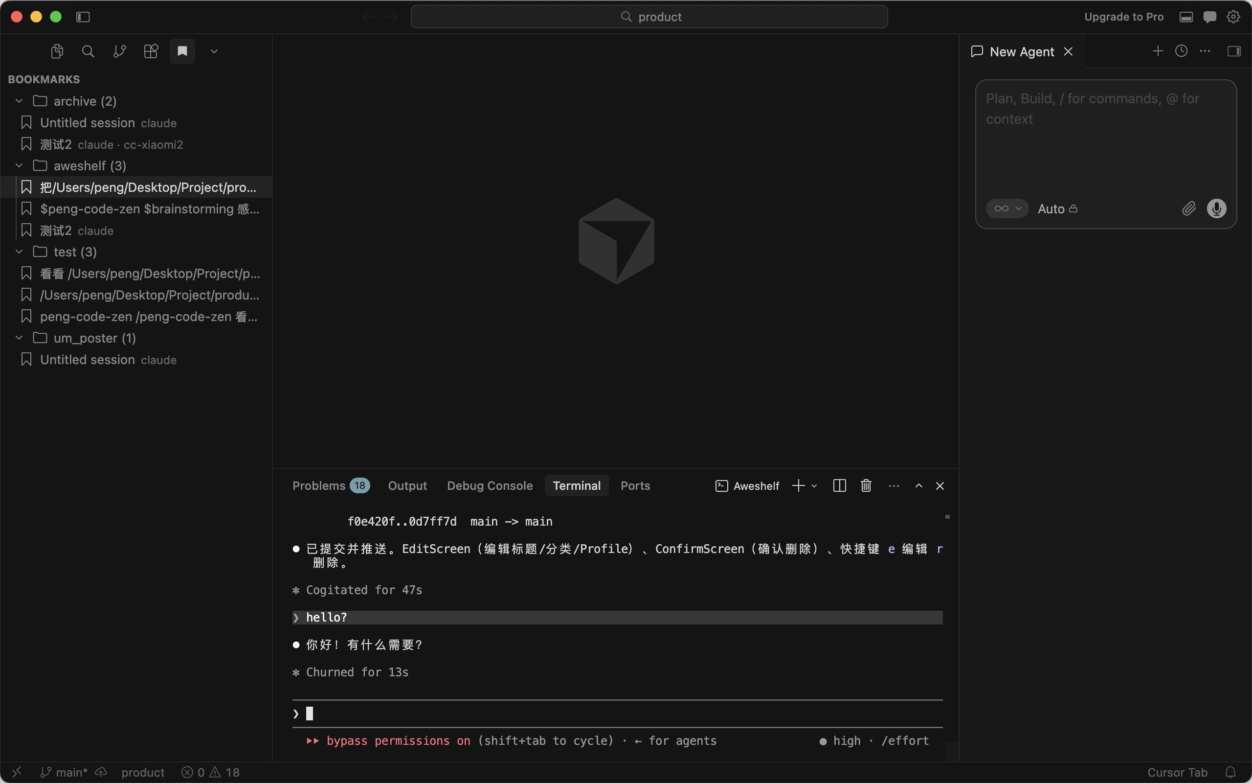Image resolution: width=1252 pixels, height=783 pixels.
Task: Switch to the Output tab
Action: [x=408, y=486]
